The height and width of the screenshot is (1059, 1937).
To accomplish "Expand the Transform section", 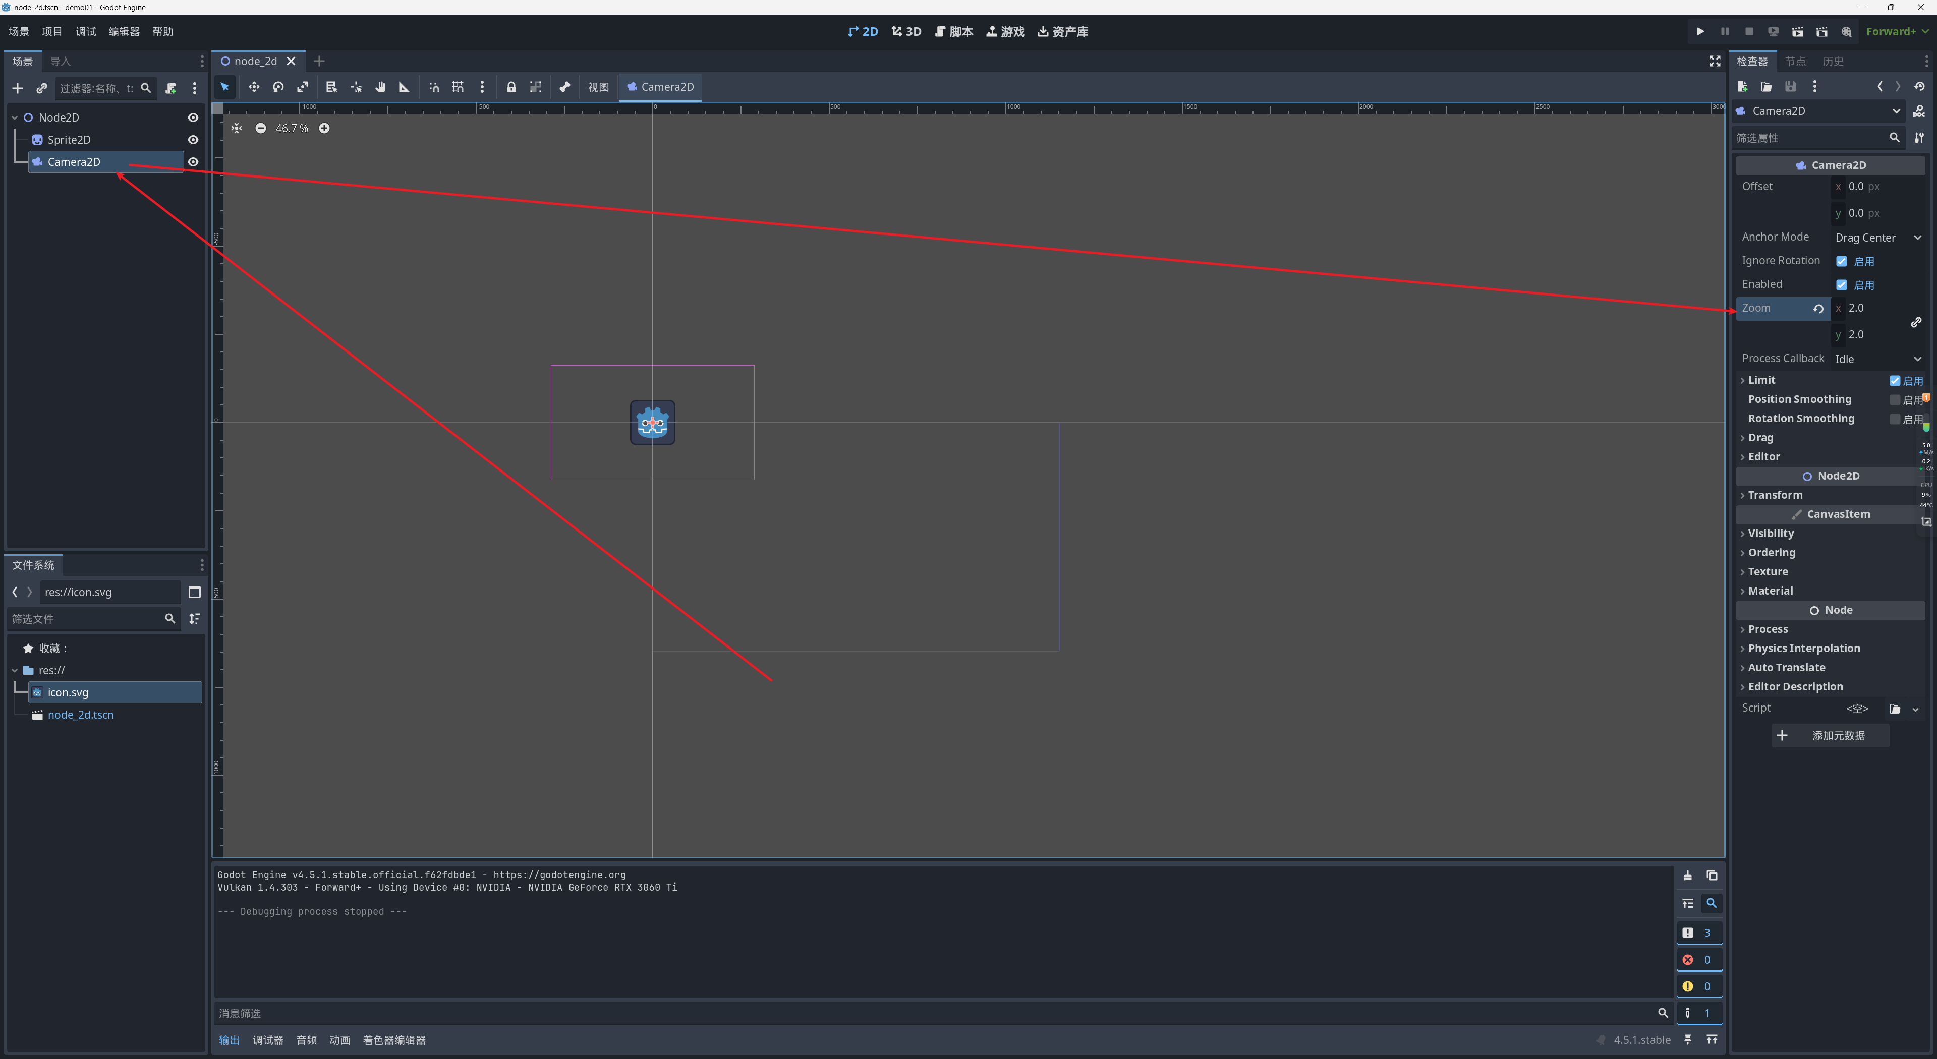I will pos(1775,495).
